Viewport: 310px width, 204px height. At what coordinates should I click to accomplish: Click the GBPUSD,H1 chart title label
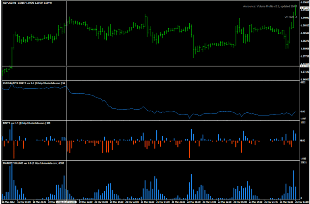click(10, 3)
